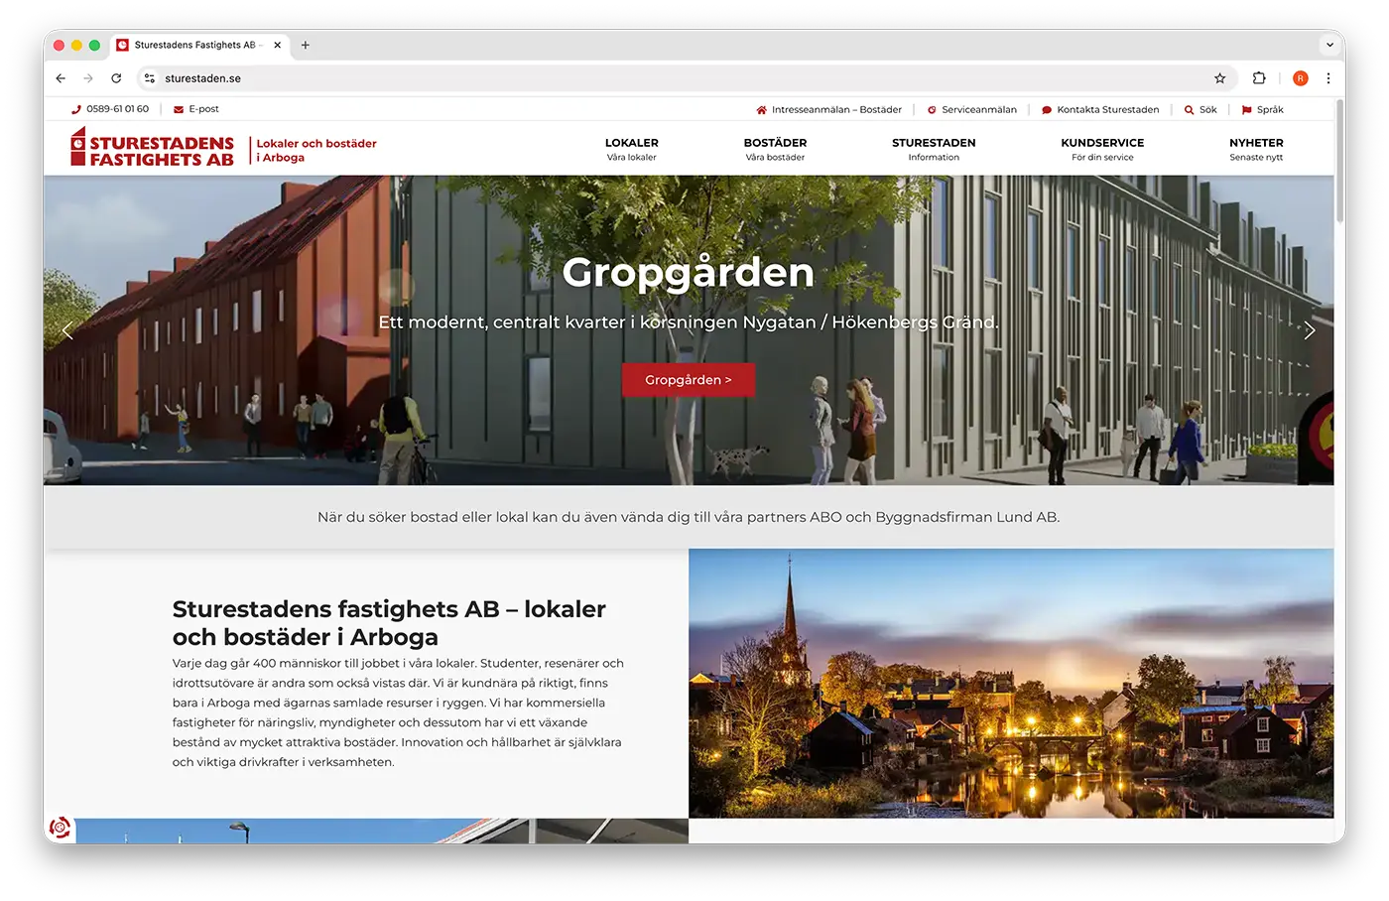Go back with the browser back arrow
Screen dimensions: 1389x901
tap(61, 78)
